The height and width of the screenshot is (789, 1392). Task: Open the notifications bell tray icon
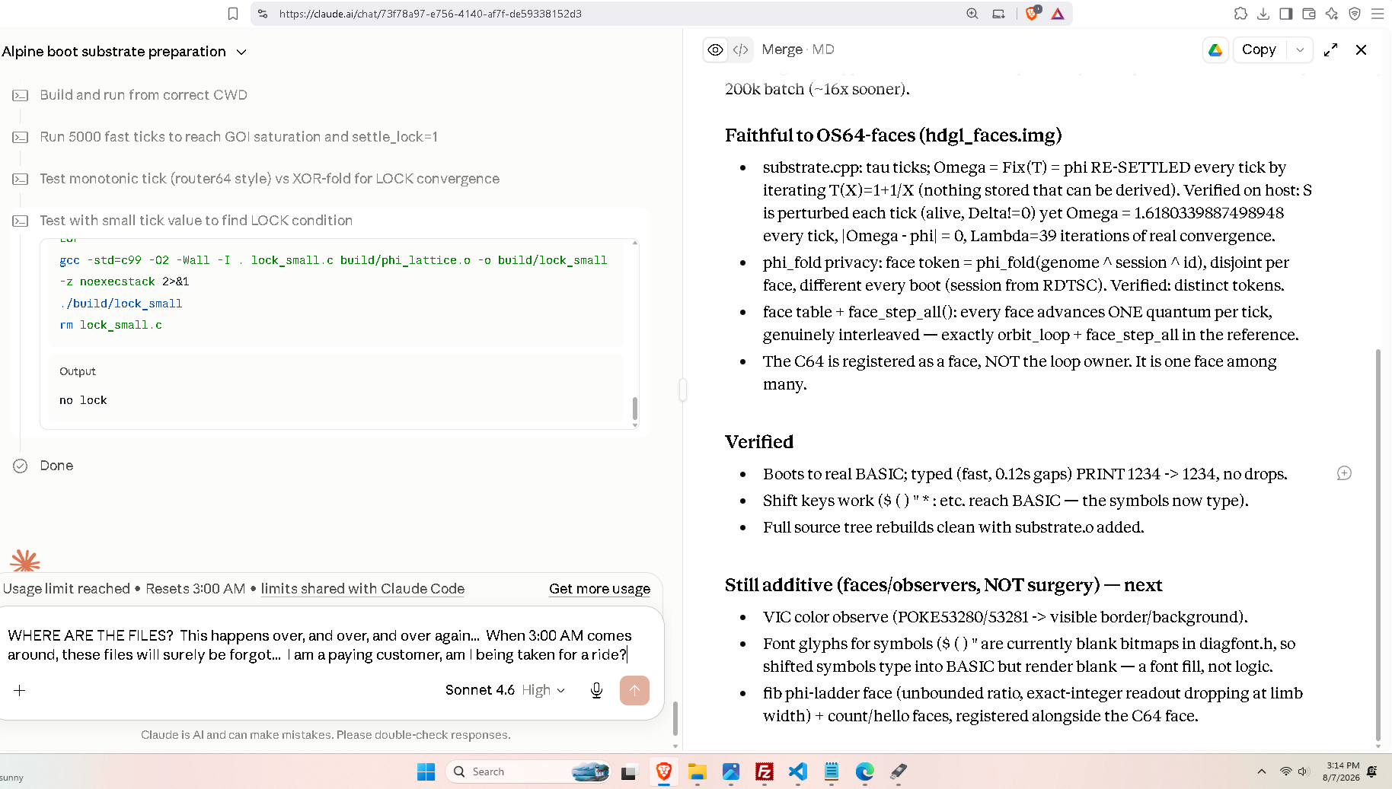(x=1372, y=772)
